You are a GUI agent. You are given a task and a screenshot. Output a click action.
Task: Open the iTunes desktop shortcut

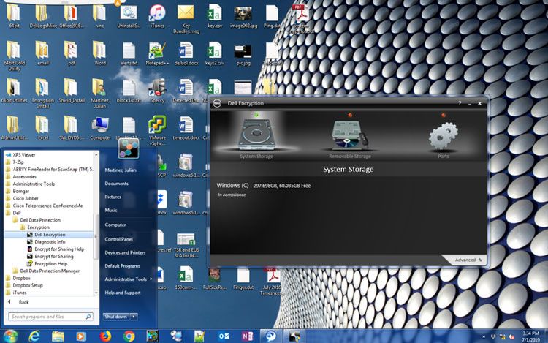tap(157, 16)
